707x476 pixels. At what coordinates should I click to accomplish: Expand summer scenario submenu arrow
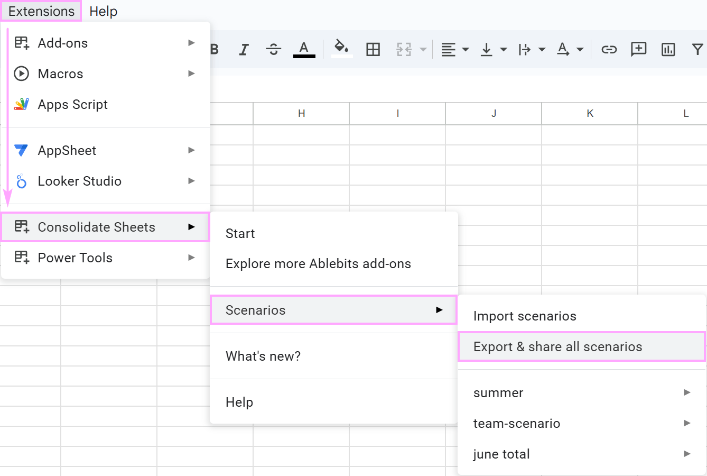(x=687, y=392)
